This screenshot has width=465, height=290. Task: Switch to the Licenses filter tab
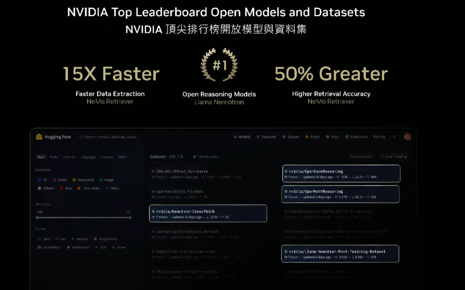107,157
